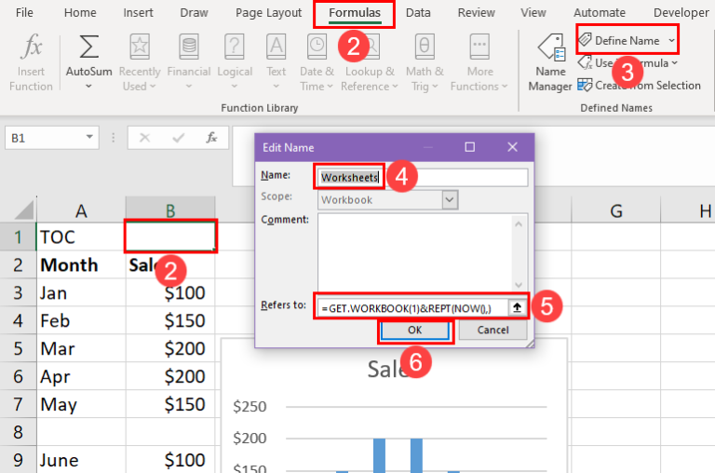Click inside the Comment text box

(415, 251)
